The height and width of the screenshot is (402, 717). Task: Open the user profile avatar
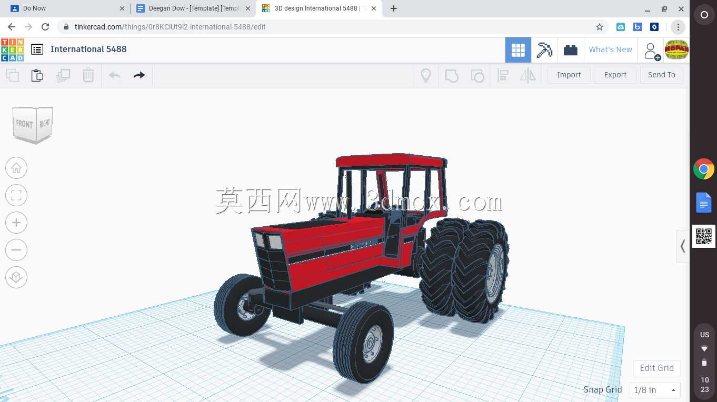tap(676, 50)
